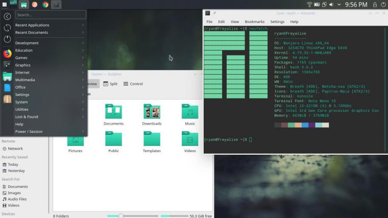Toggle Split view in Dolphin toolbar

[x=110, y=84]
